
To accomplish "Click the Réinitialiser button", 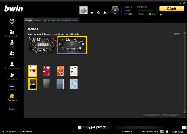I will [151, 116].
